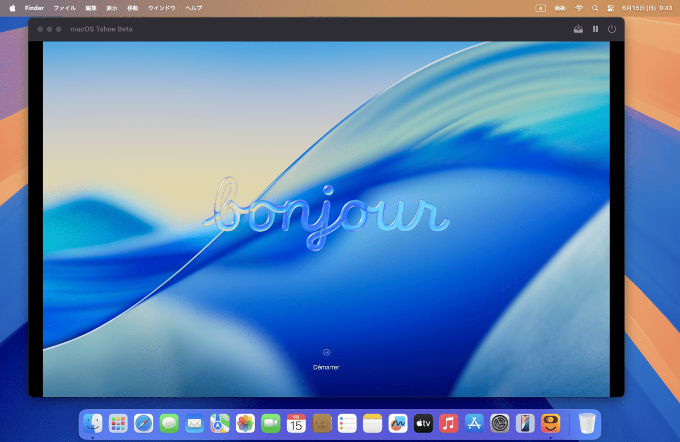Launch Safari from the Dock
This screenshot has width=680, height=442.
143,423
